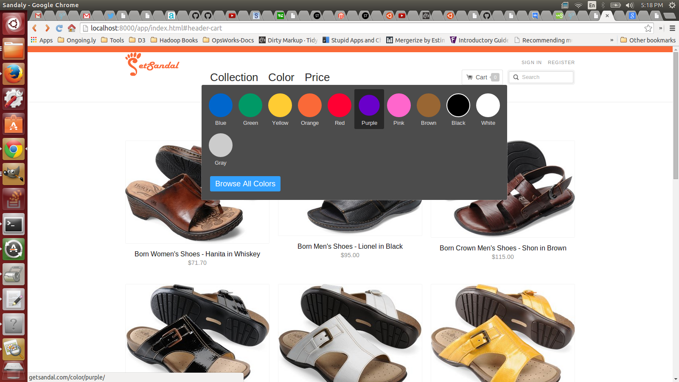
Task: Open the system power gear menu
Action: [x=672, y=5]
